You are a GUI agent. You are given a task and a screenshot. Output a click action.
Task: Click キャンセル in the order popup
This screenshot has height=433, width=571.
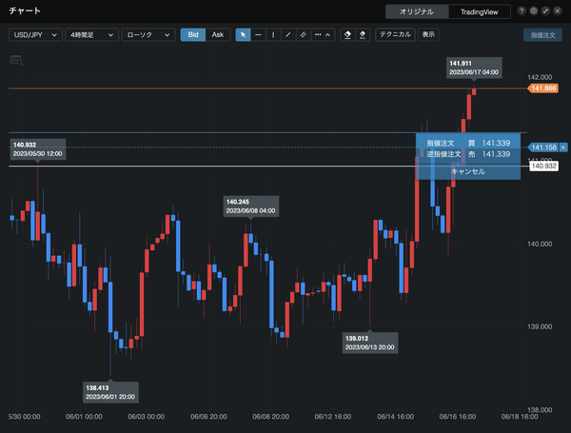[467, 171]
